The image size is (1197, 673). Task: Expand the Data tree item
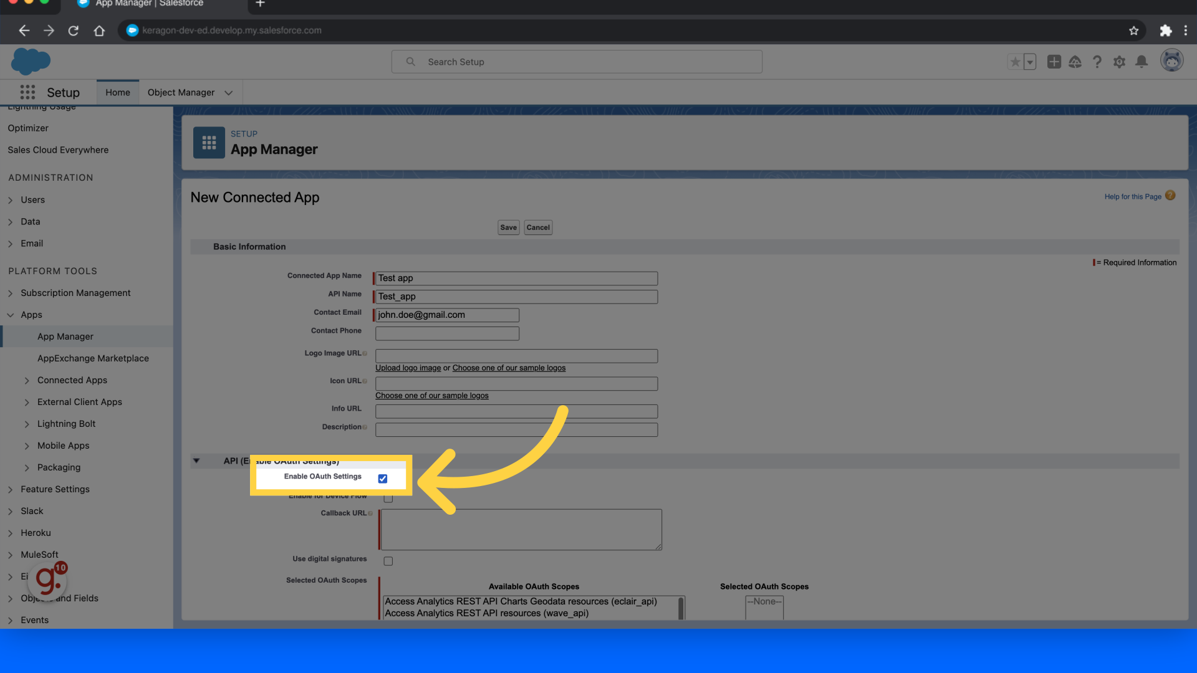[x=10, y=222]
